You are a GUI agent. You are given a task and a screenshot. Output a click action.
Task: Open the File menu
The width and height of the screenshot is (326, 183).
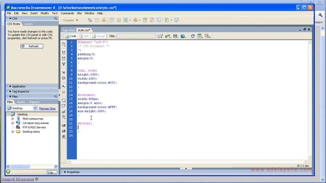tap(9, 13)
